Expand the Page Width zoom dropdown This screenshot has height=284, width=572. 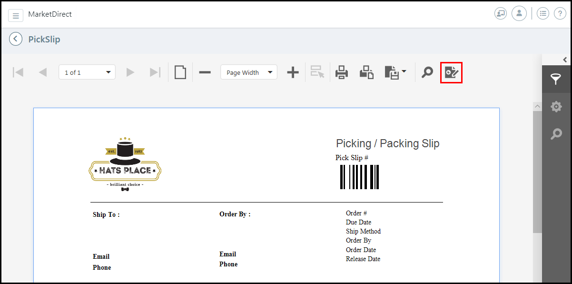pyautogui.click(x=248, y=72)
